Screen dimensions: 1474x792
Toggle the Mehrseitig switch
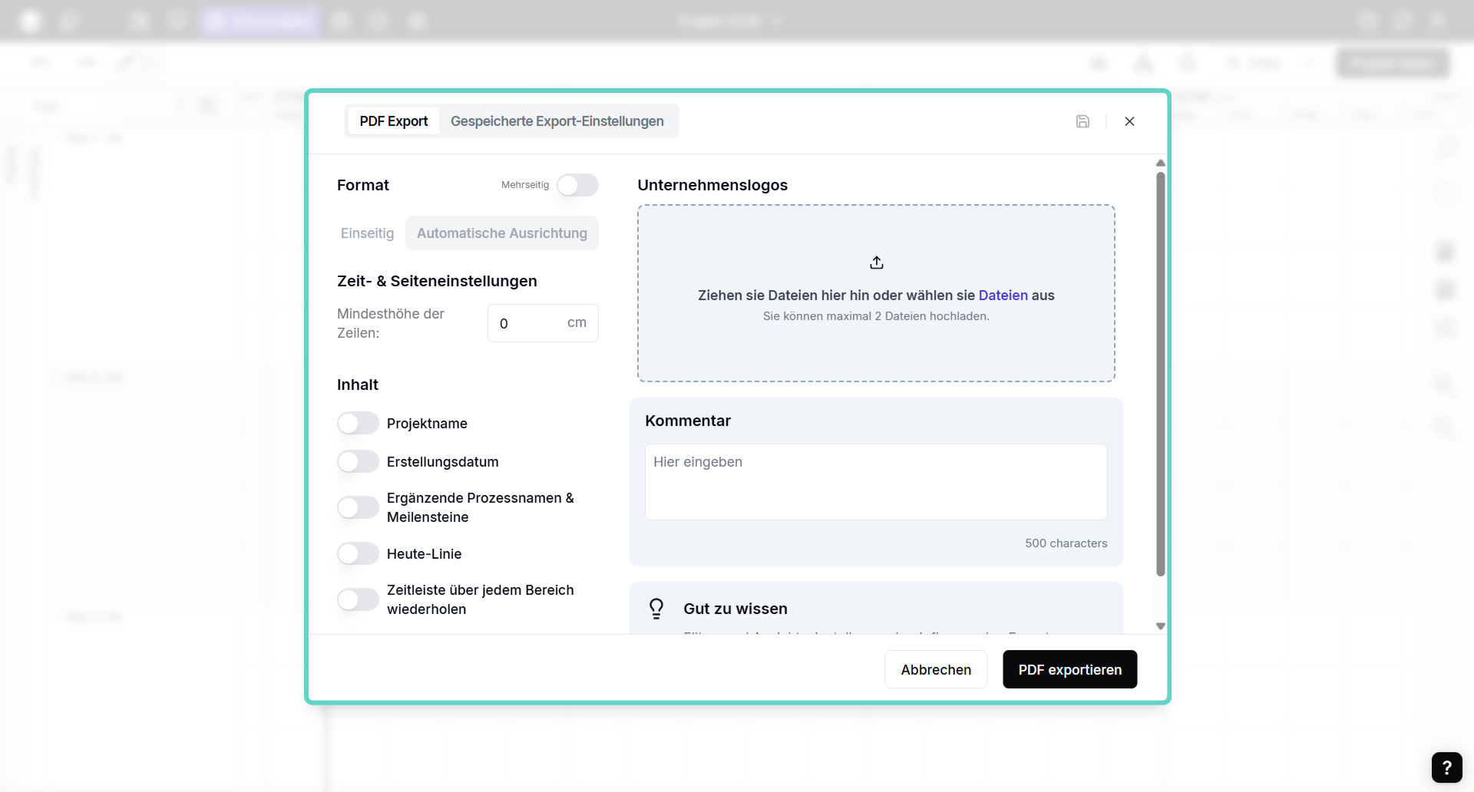click(577, 185)
